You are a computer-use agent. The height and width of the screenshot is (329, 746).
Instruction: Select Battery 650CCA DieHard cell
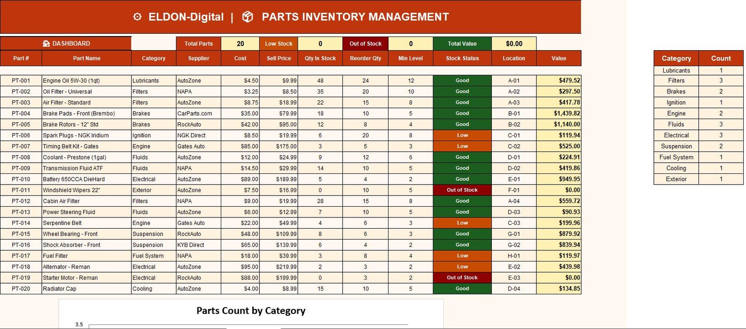tap(86, 179)
